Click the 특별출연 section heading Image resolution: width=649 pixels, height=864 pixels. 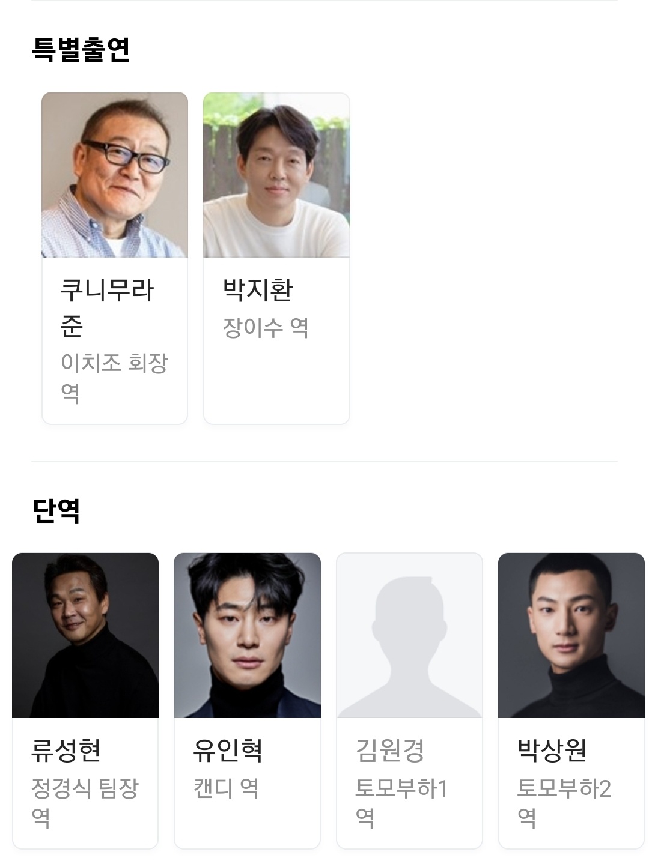pyautogui.click(x=81, y=49)
